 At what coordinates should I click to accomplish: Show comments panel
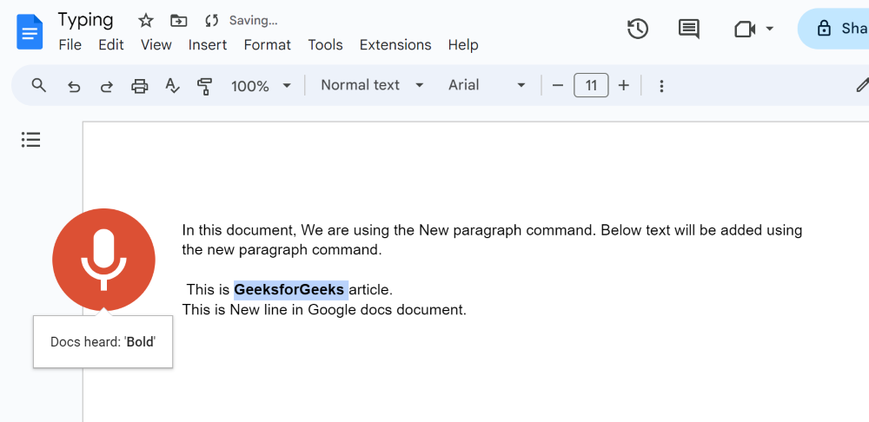(x=688, y=29)
